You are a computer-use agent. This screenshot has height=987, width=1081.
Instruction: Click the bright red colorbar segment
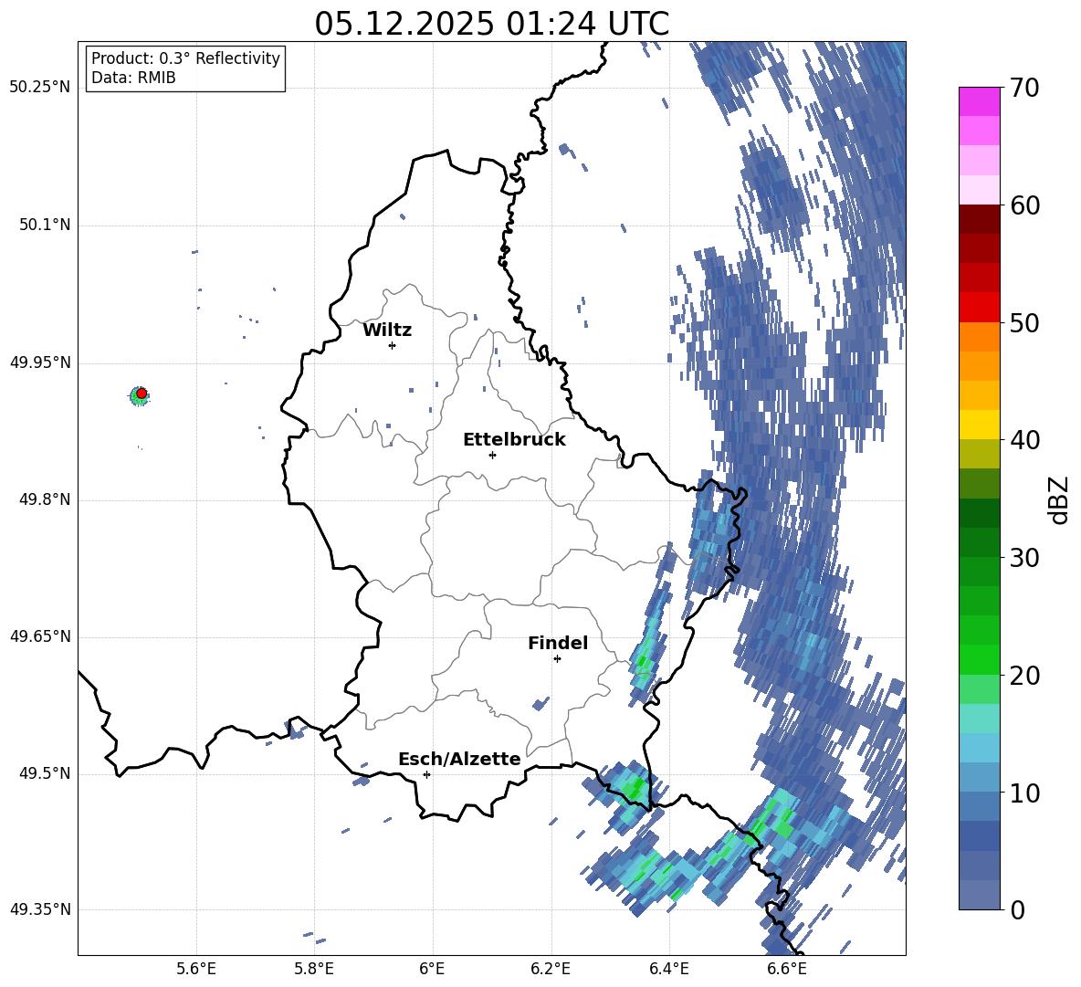pos(979,308)
